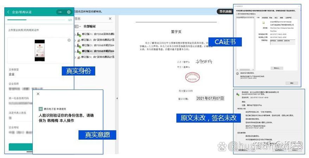Viewport: 309px width, 158px height.
Task: Select 修订版 2 row text
Action: coord(98,40)
